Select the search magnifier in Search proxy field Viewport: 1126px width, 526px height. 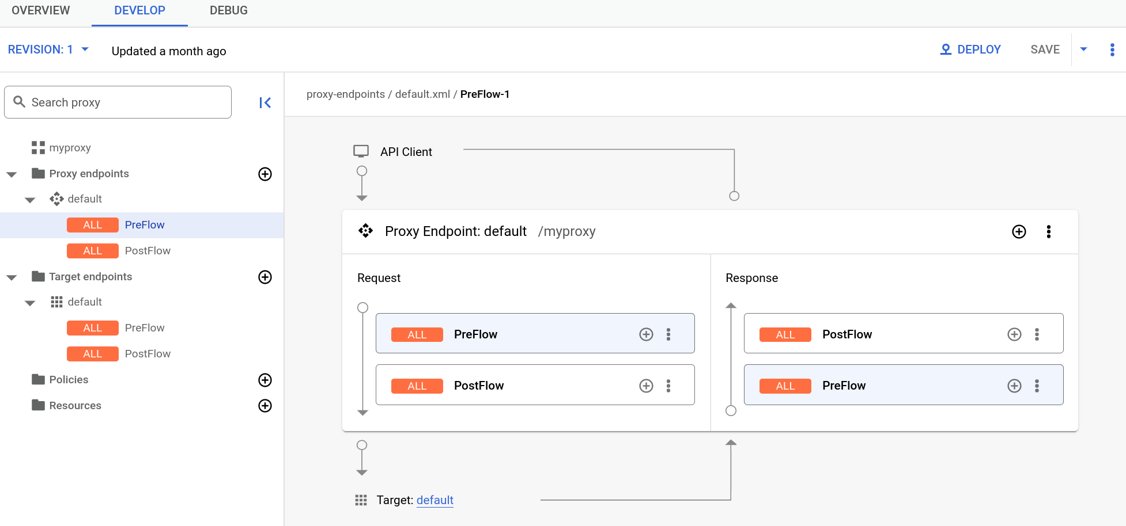20,102
